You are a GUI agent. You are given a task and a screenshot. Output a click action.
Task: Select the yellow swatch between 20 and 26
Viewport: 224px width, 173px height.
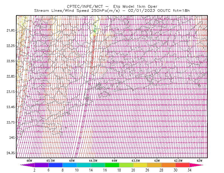pos(140,165)
